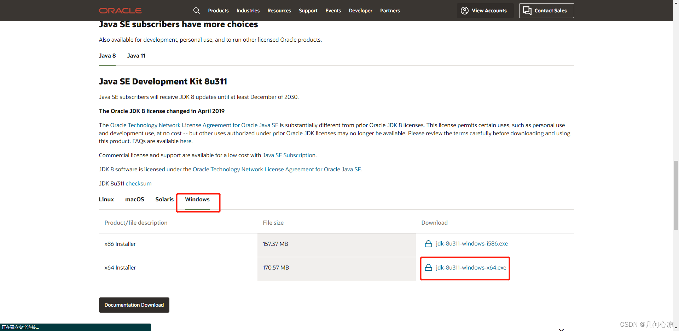Expand the chevron at the page bottom
This screenshot has width=679, height=331.
coord(561,329)
